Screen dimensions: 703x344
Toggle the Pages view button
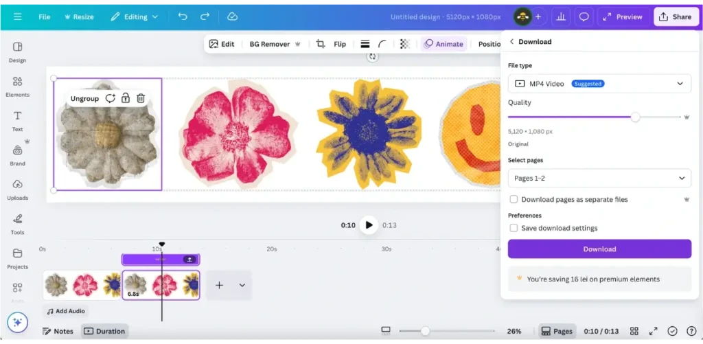coord(556,331)
